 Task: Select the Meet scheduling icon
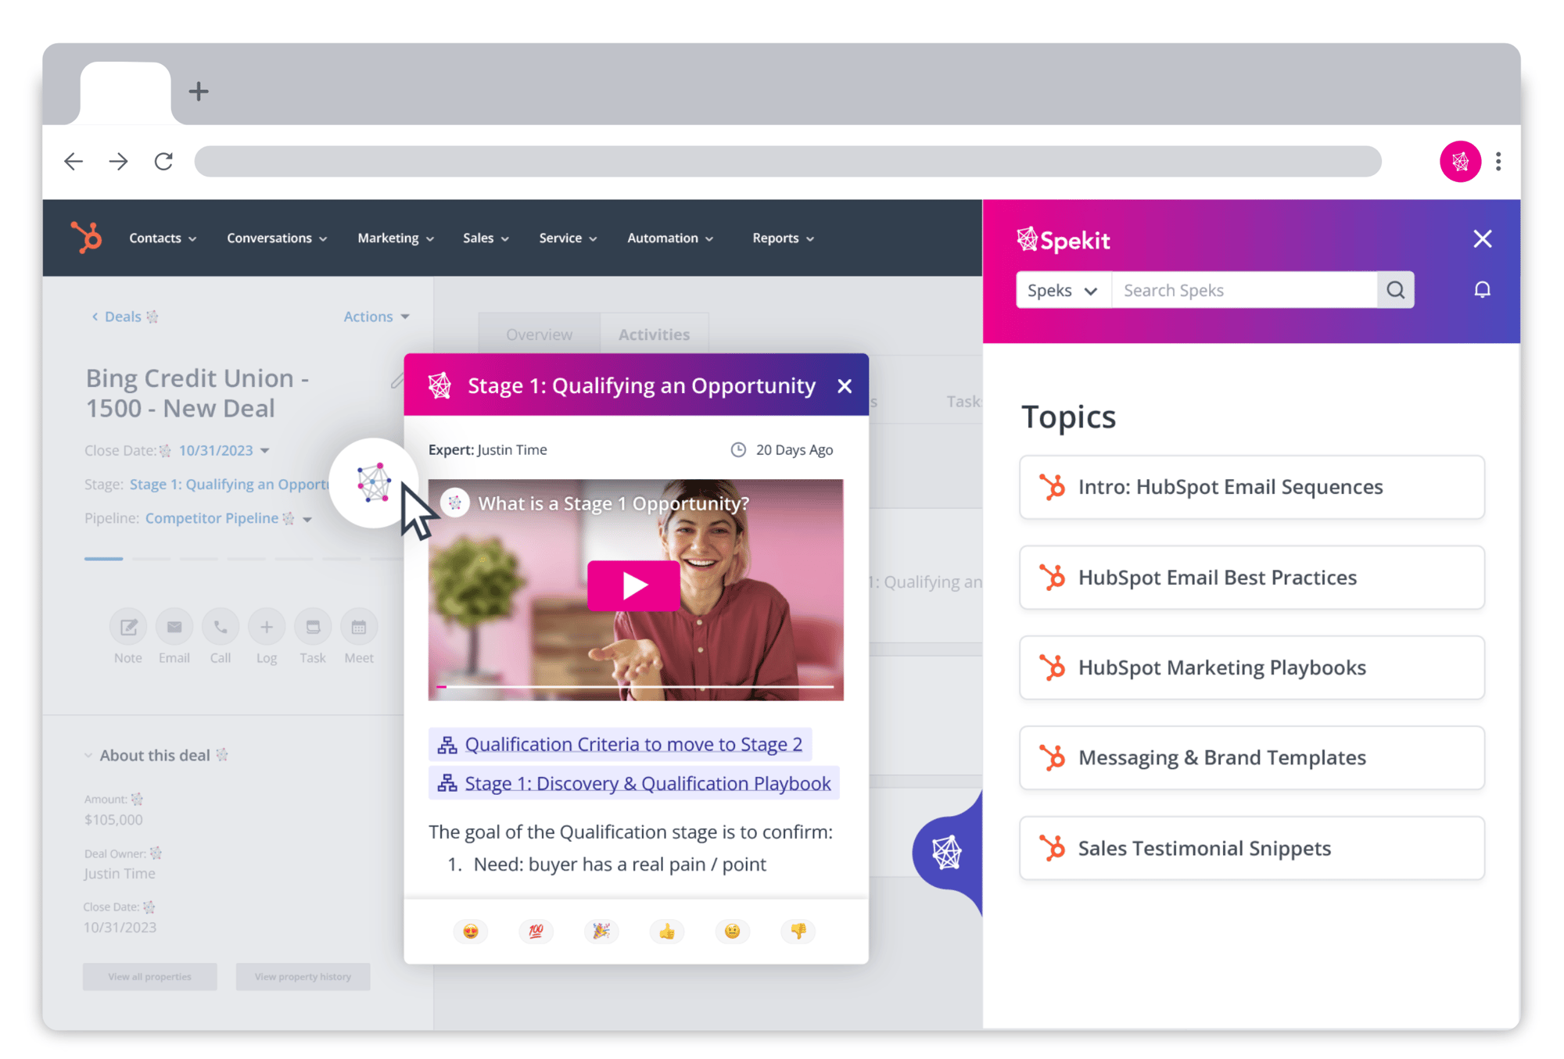(358, 626)
